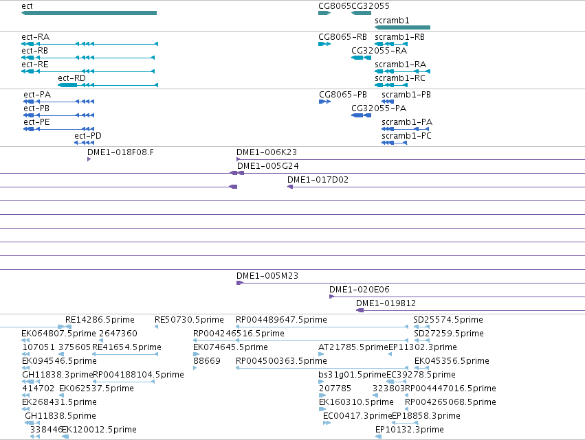Open the DME1-020E06 clone

click(x=457, y=297)
